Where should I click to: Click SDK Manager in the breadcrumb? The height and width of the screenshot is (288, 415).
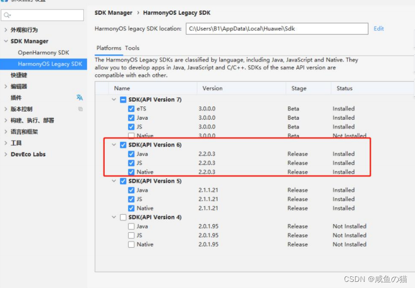(x=113, y=13)
